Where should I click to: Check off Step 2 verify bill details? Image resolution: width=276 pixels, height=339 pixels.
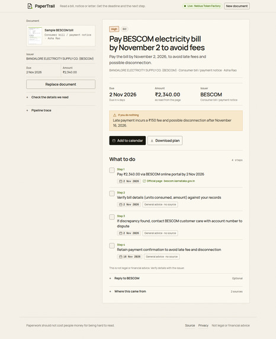(x=112, y=193)
